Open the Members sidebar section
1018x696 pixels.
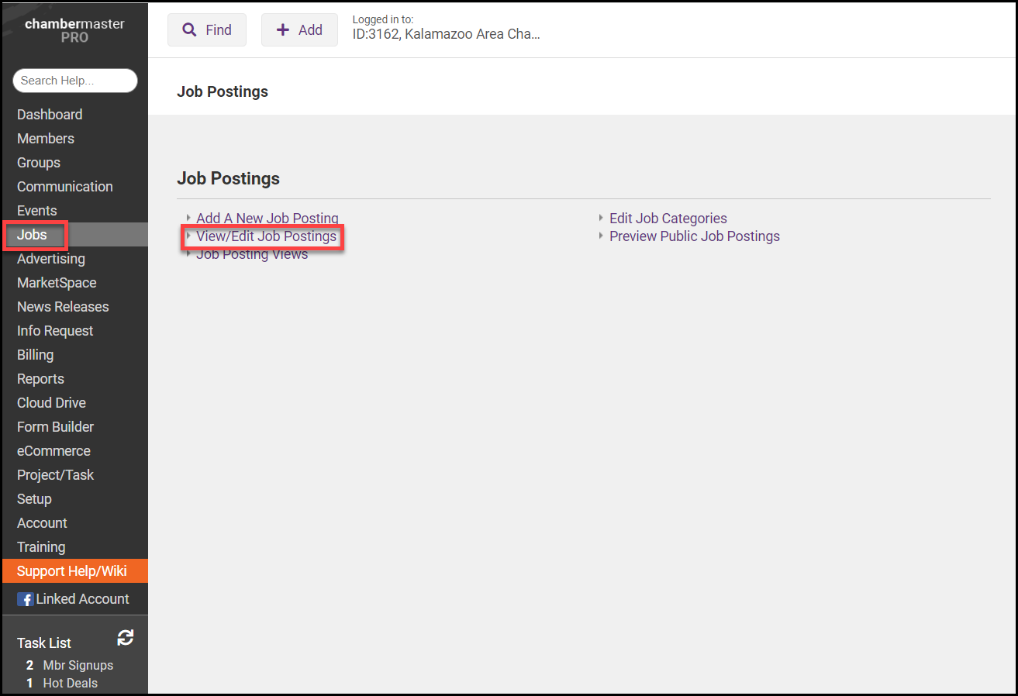coord(46,139)
